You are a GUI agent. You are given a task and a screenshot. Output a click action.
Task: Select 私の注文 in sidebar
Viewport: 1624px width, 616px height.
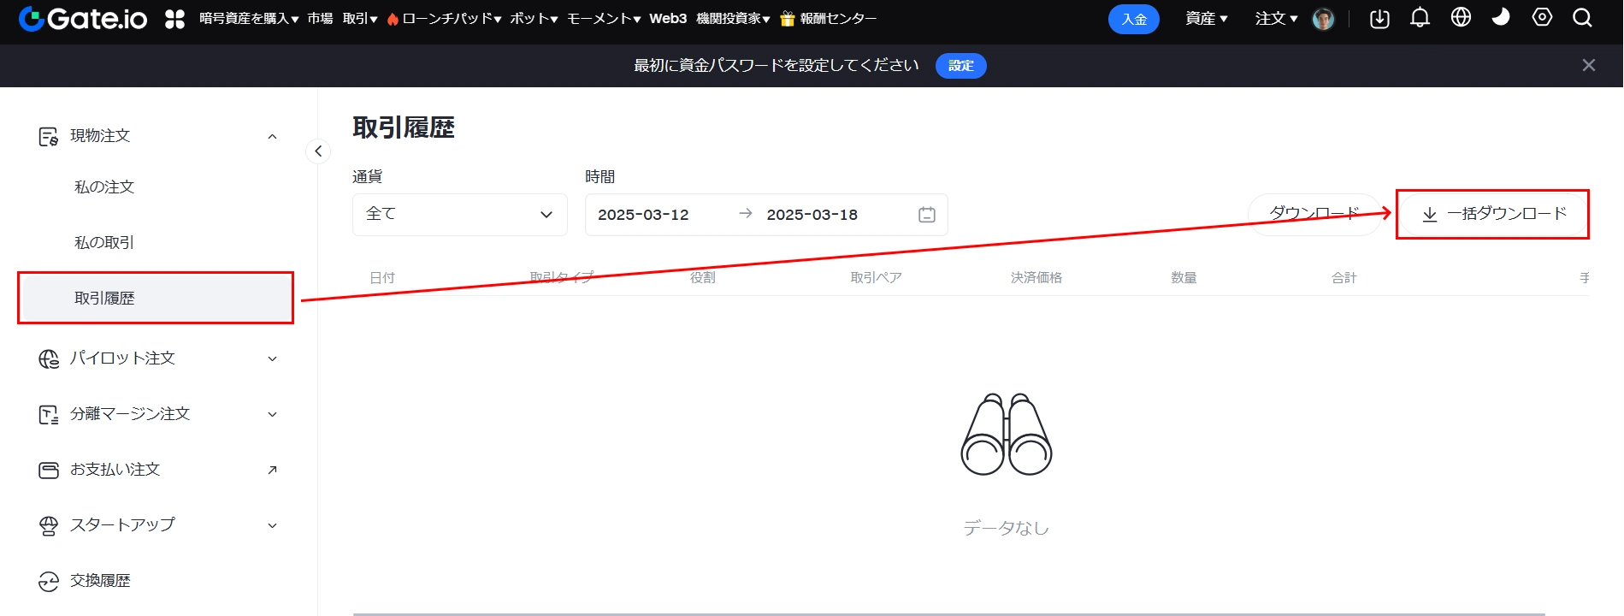(104, 187)
